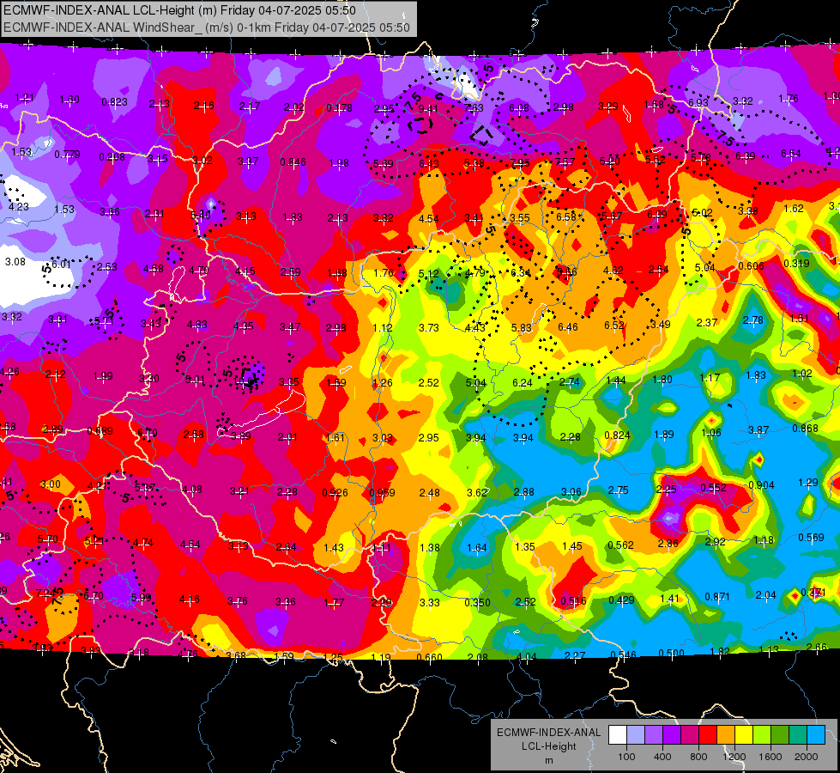The height and width of the screenshot is (773, 840).
Task: Click the wind shear value 0.516
Action: pyautogui.click(x=573, y=601)
